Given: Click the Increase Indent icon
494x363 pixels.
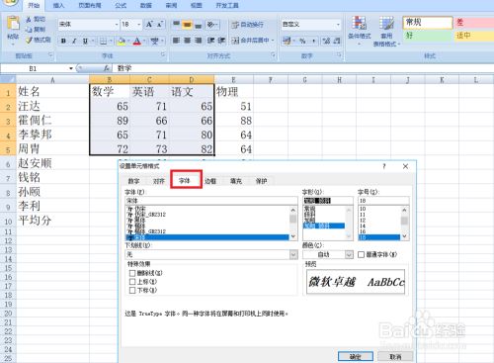Looking at the screenshot, I should [x=221, y=41].
